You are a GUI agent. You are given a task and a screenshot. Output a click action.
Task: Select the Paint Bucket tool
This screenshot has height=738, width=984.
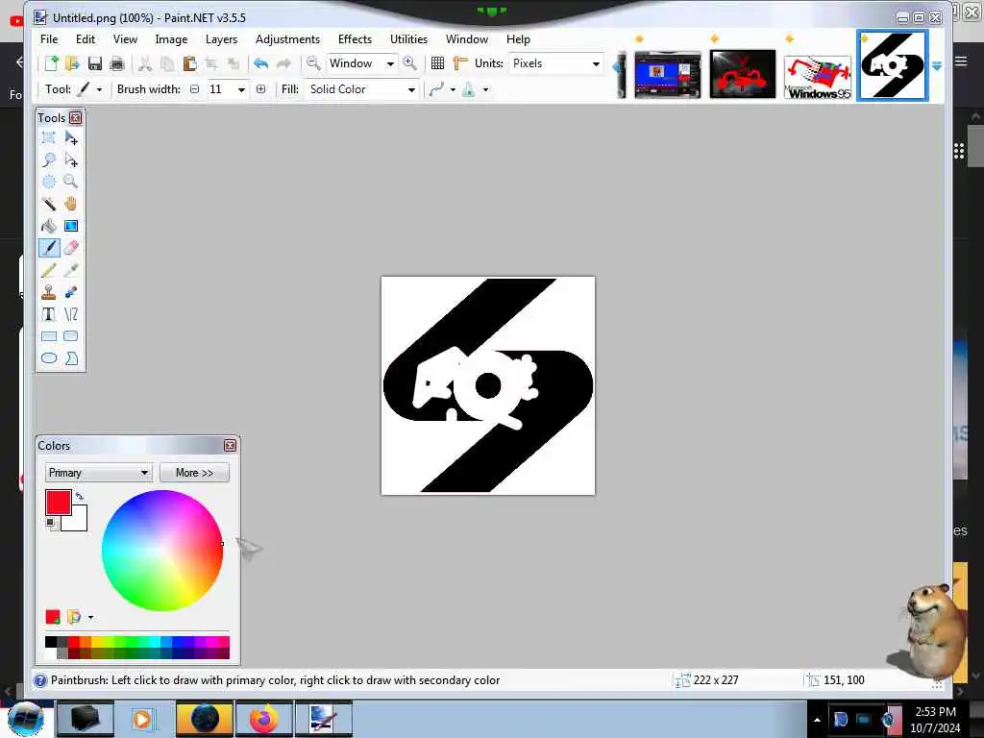(48, 225)
